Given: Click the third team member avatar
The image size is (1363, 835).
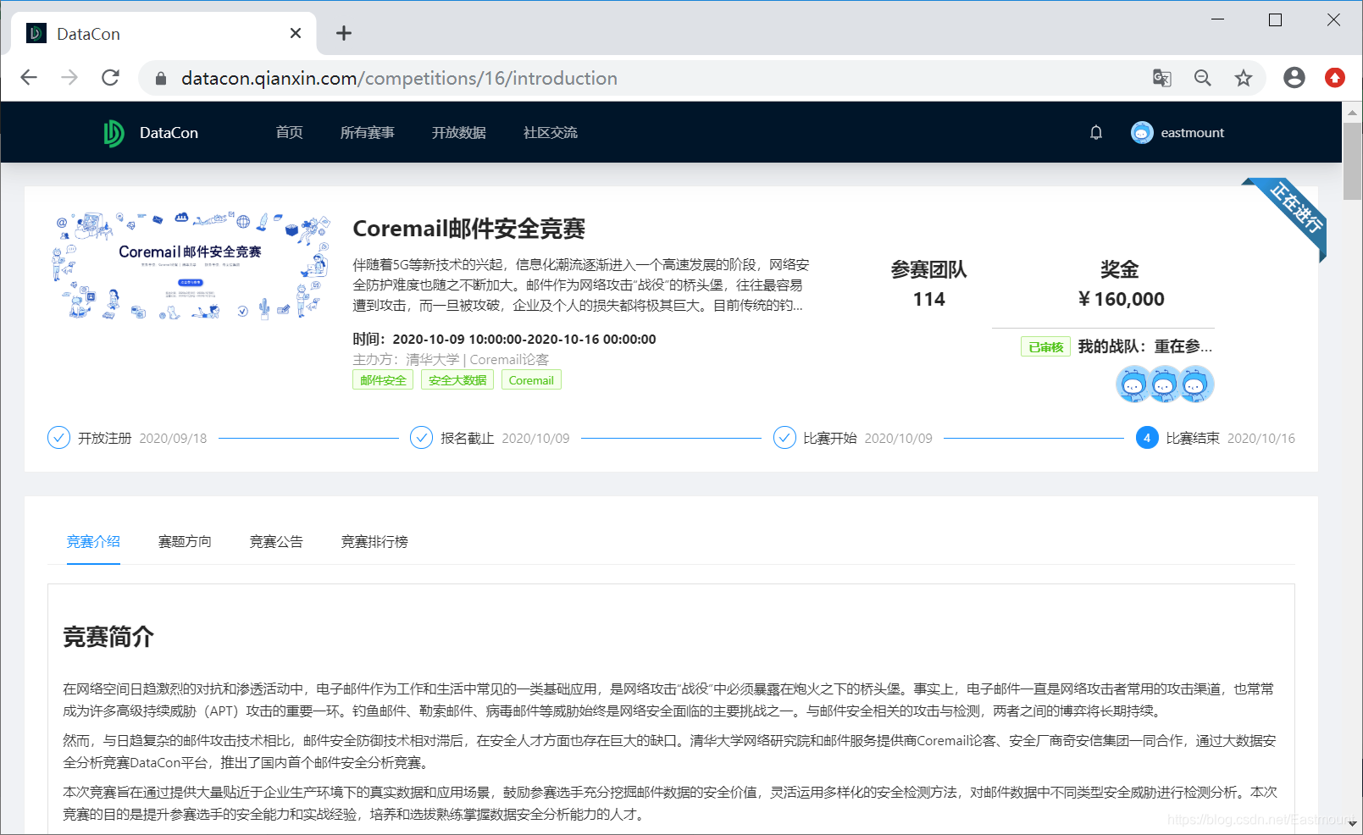Looking at the screenshot, I should (1196, 384).
